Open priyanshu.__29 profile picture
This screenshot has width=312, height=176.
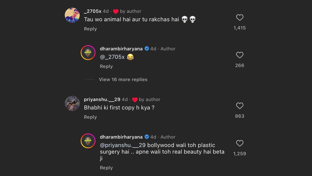coord(72,103)
